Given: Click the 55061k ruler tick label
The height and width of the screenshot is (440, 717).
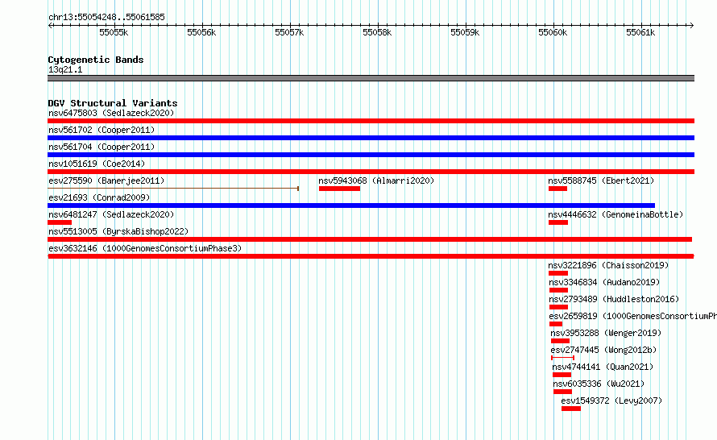Looking at the screenshot, I should 640,32.
